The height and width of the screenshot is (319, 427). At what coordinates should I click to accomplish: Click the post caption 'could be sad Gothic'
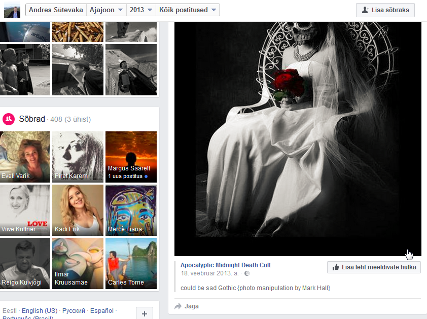pyautogui.click(x=255, y=288)
